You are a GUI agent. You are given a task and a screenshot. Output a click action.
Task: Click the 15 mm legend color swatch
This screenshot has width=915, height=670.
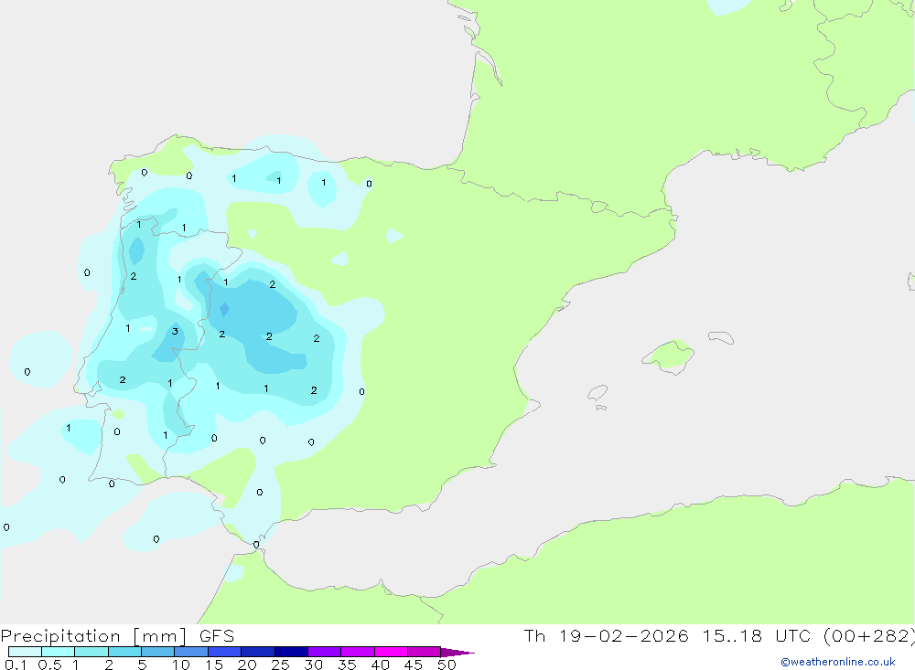pos(225,652)
